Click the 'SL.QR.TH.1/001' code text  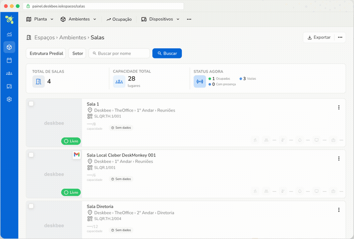pyautogui.click(x=108, y=117)
